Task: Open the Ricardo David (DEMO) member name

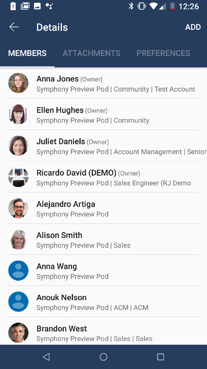Action: [76, 173]
